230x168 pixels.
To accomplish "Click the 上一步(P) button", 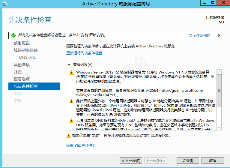I will pos(131,161).
